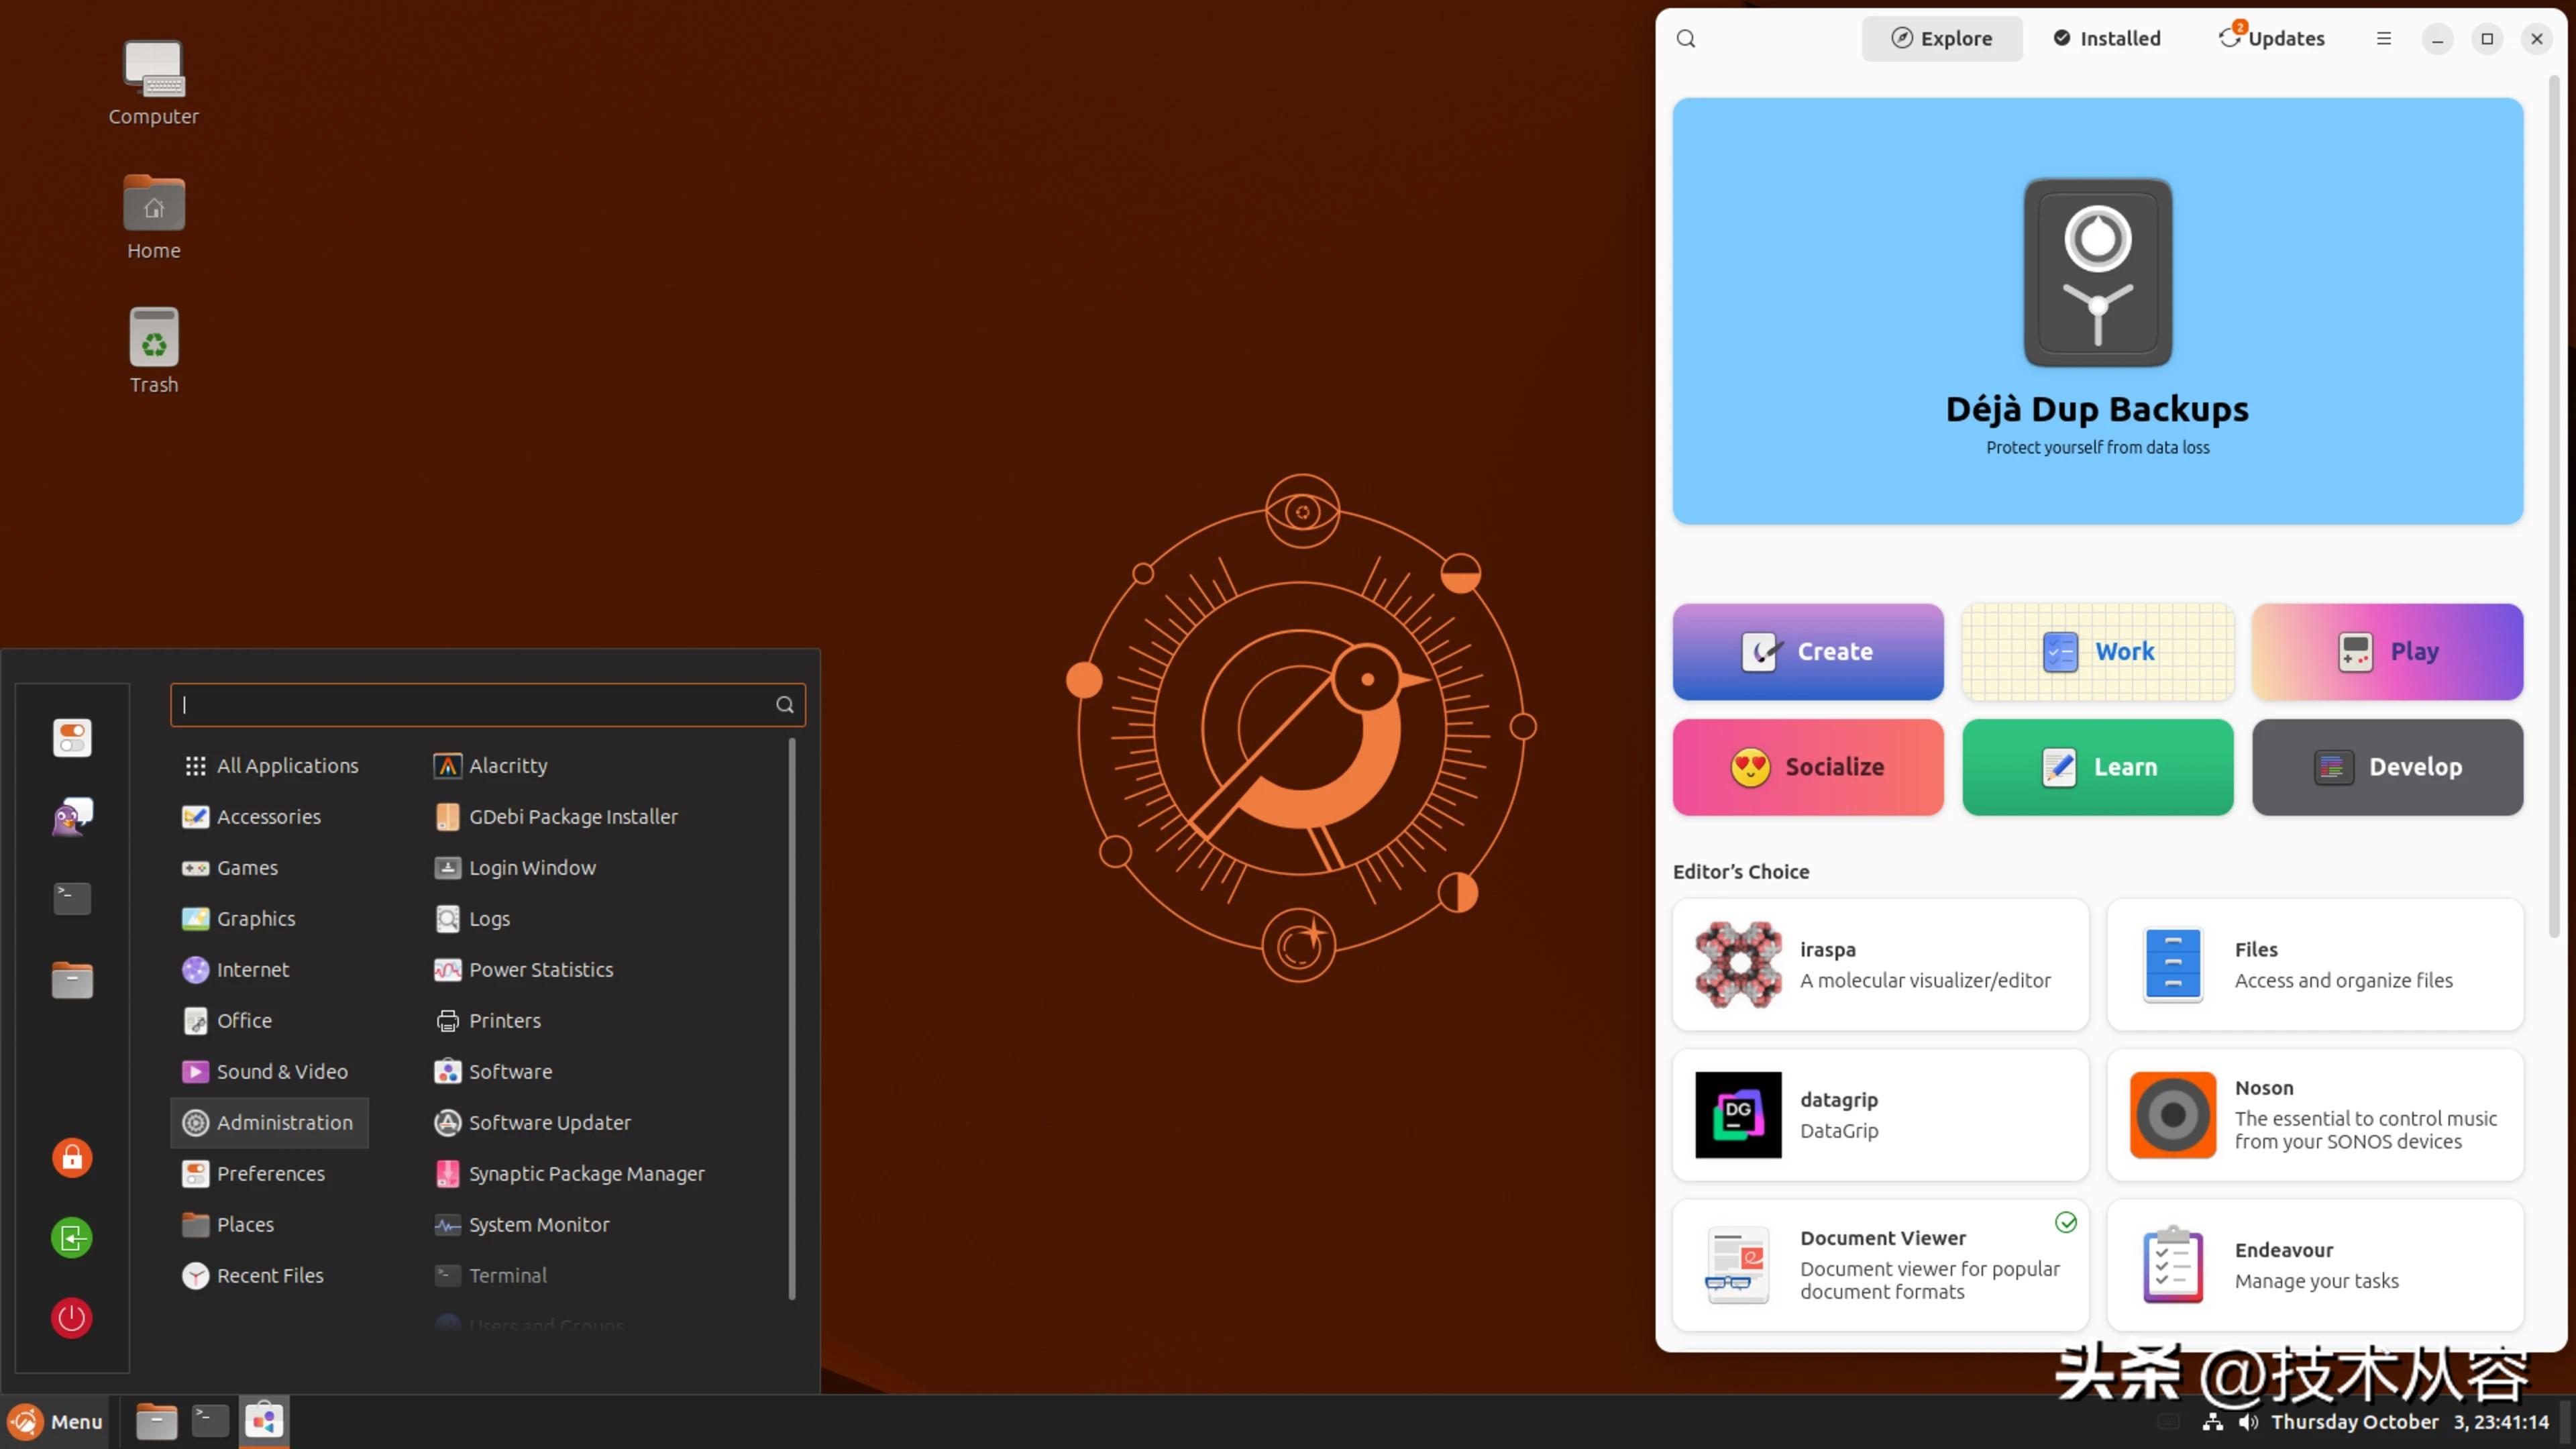The height and width of the screenshot is (1449, 2576).
Task: Open the Home folder desktop icon
Action: [153, 218]
